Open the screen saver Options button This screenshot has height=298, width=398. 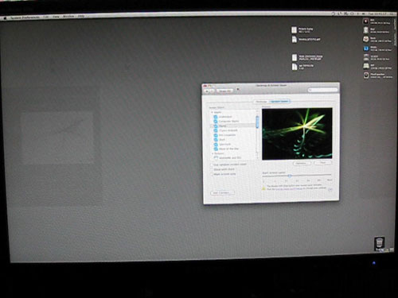click(302, 164)
